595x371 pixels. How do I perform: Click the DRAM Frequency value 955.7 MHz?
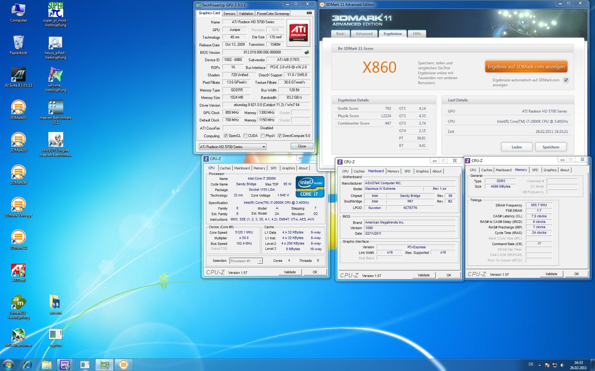click(539, 205)
